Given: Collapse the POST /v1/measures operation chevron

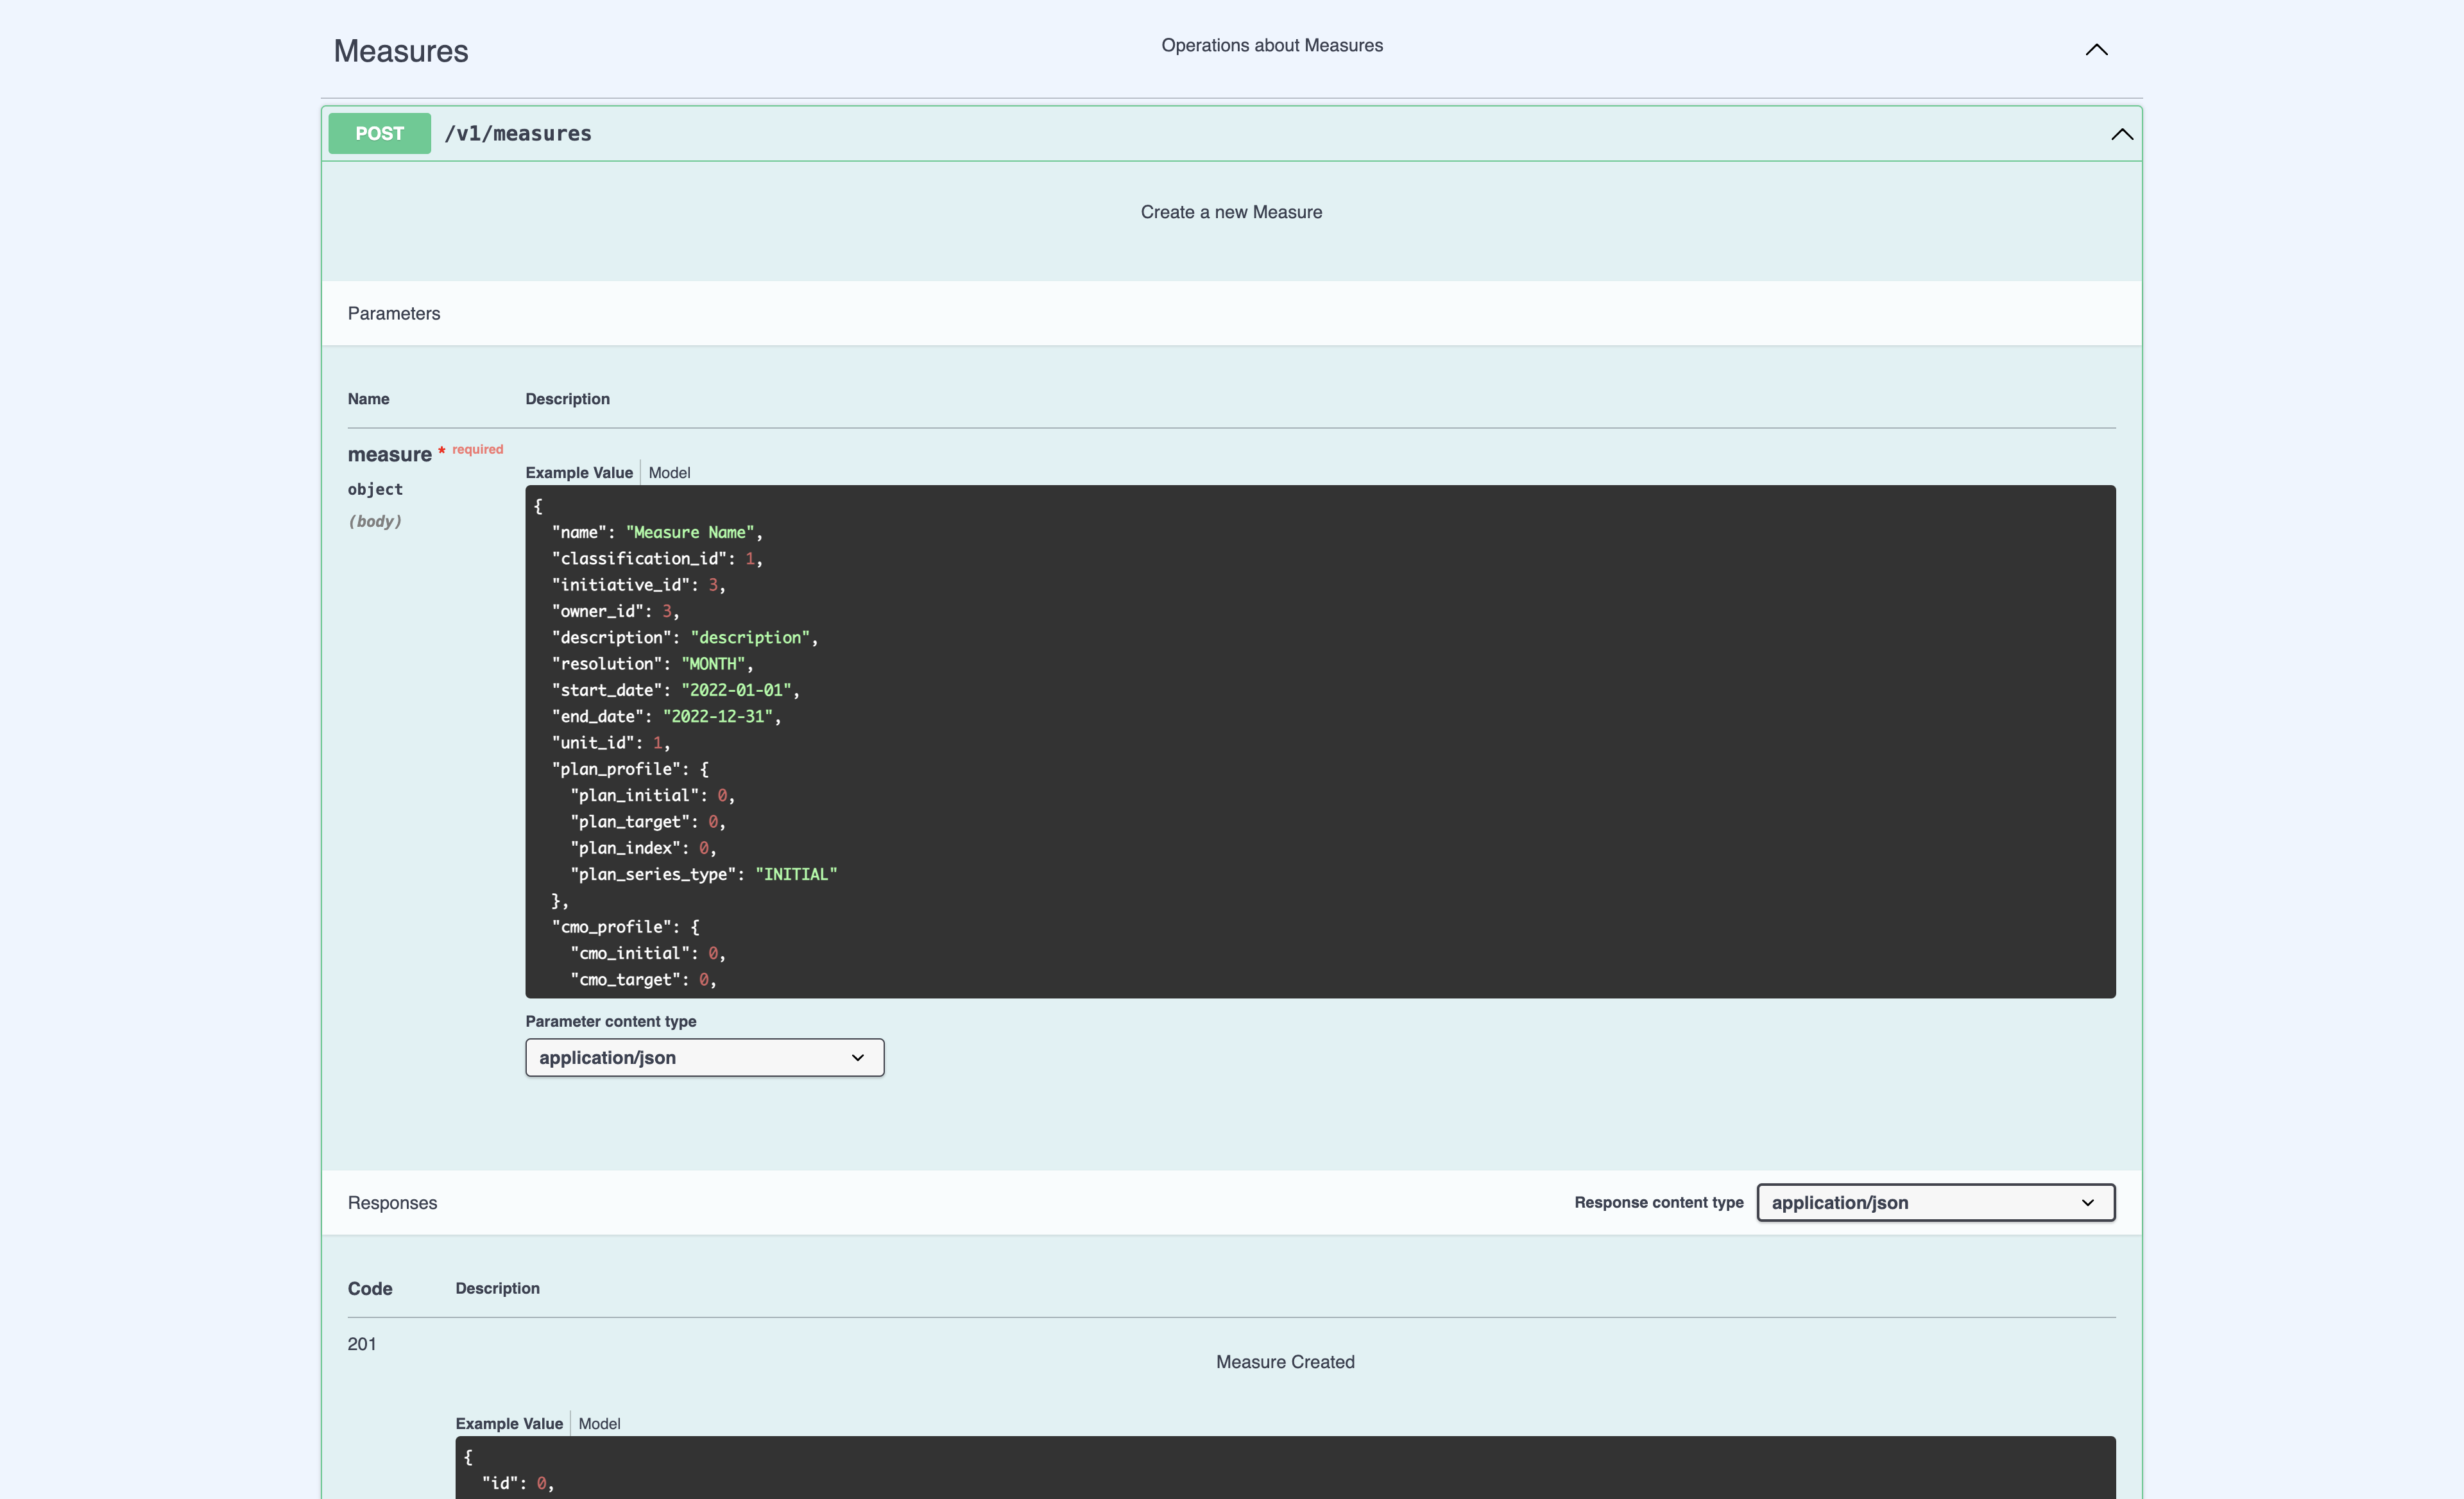Looking at the screenshot, I should click(x=2121, y=134).
